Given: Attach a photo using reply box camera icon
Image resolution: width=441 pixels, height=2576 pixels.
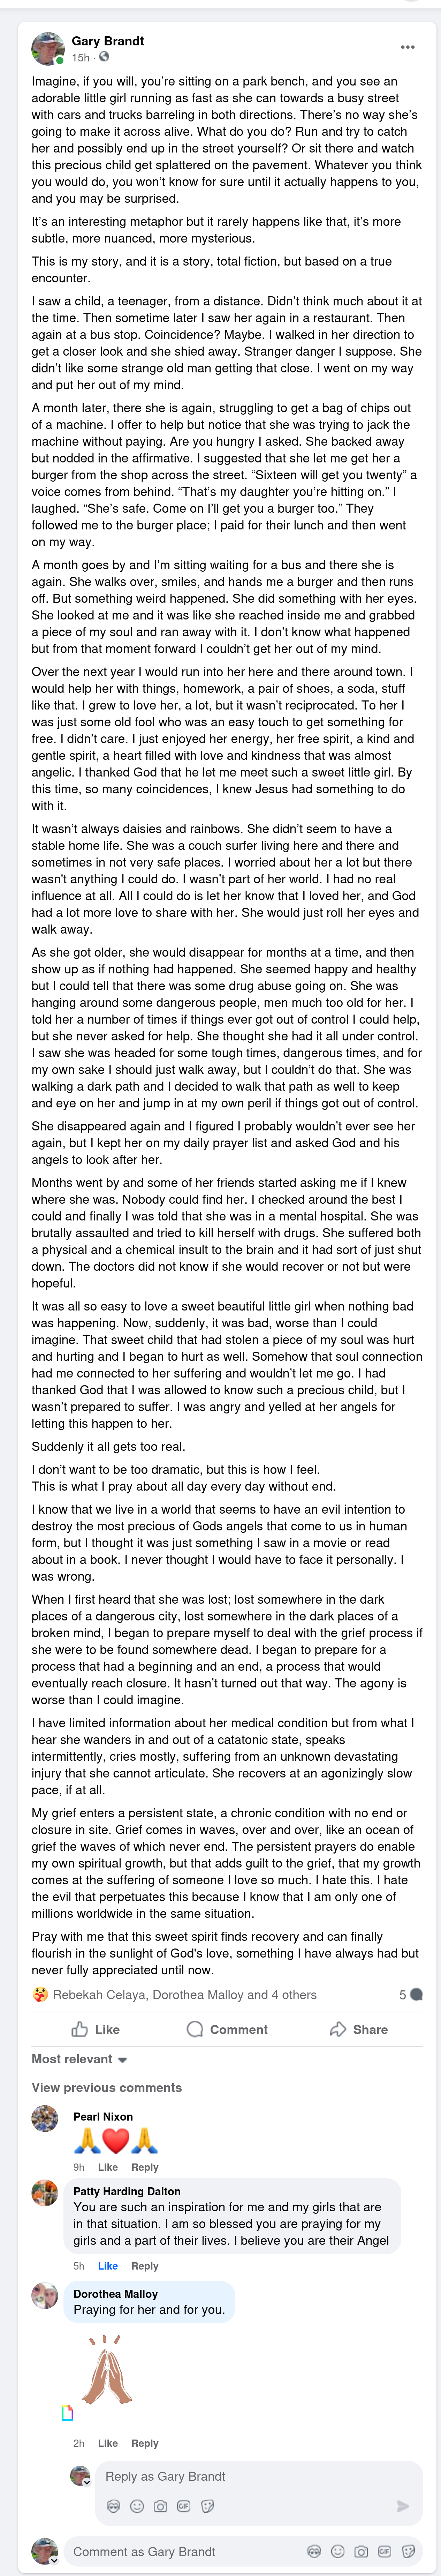Looking at the screenshot, I should click(x=160, y=2505).
